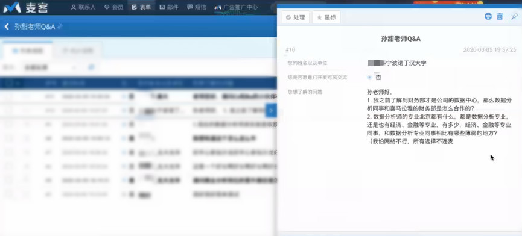Go back using the left chevron arrow
The width and height of the screenshot is (522, 236).
click(7, 26)
